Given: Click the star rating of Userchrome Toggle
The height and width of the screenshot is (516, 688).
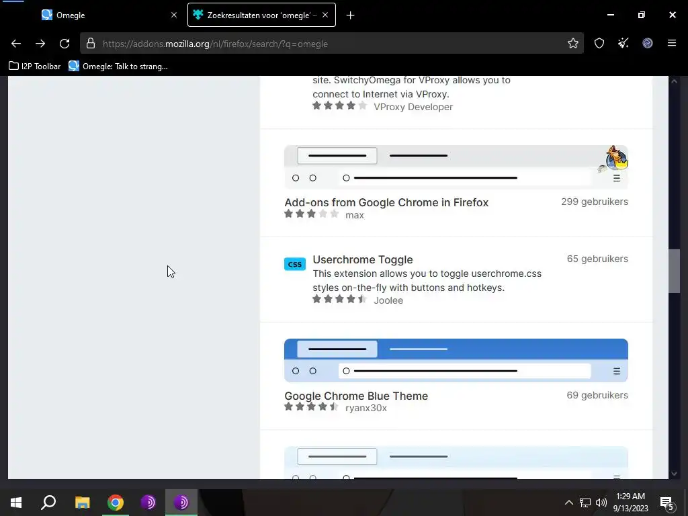Looking at the screenshot, I should (x=339, y=299).
